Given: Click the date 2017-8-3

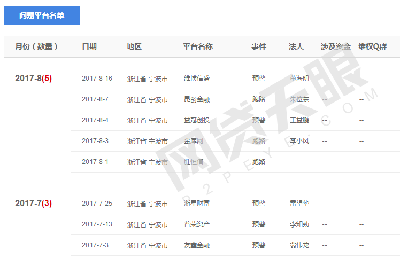Looking at the screenshot, I should [x=95, y=141].
